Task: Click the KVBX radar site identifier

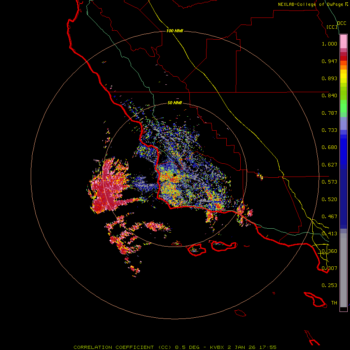Action: click(x=217, y=347)
